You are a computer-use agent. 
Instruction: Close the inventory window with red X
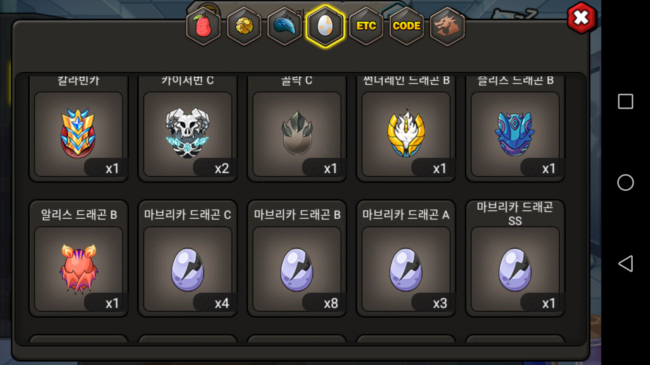(x=582, y=18)
